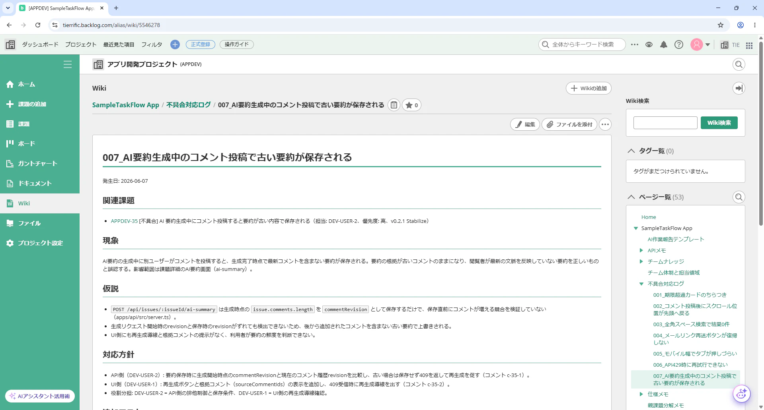Viewport: 764px width, 410px height.
Task: Open 006_API429時に再試行できない page
Action: point(690,365)
